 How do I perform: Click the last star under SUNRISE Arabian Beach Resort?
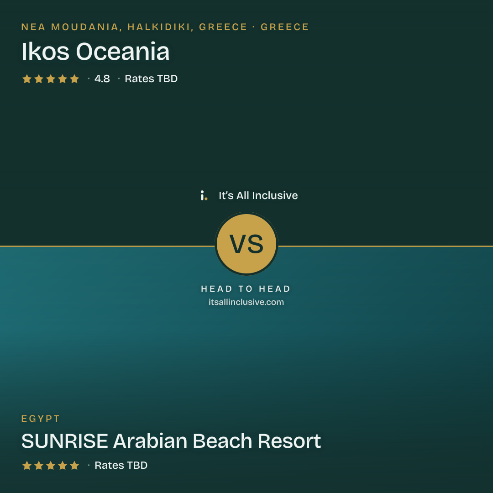[x=74, y=465]
